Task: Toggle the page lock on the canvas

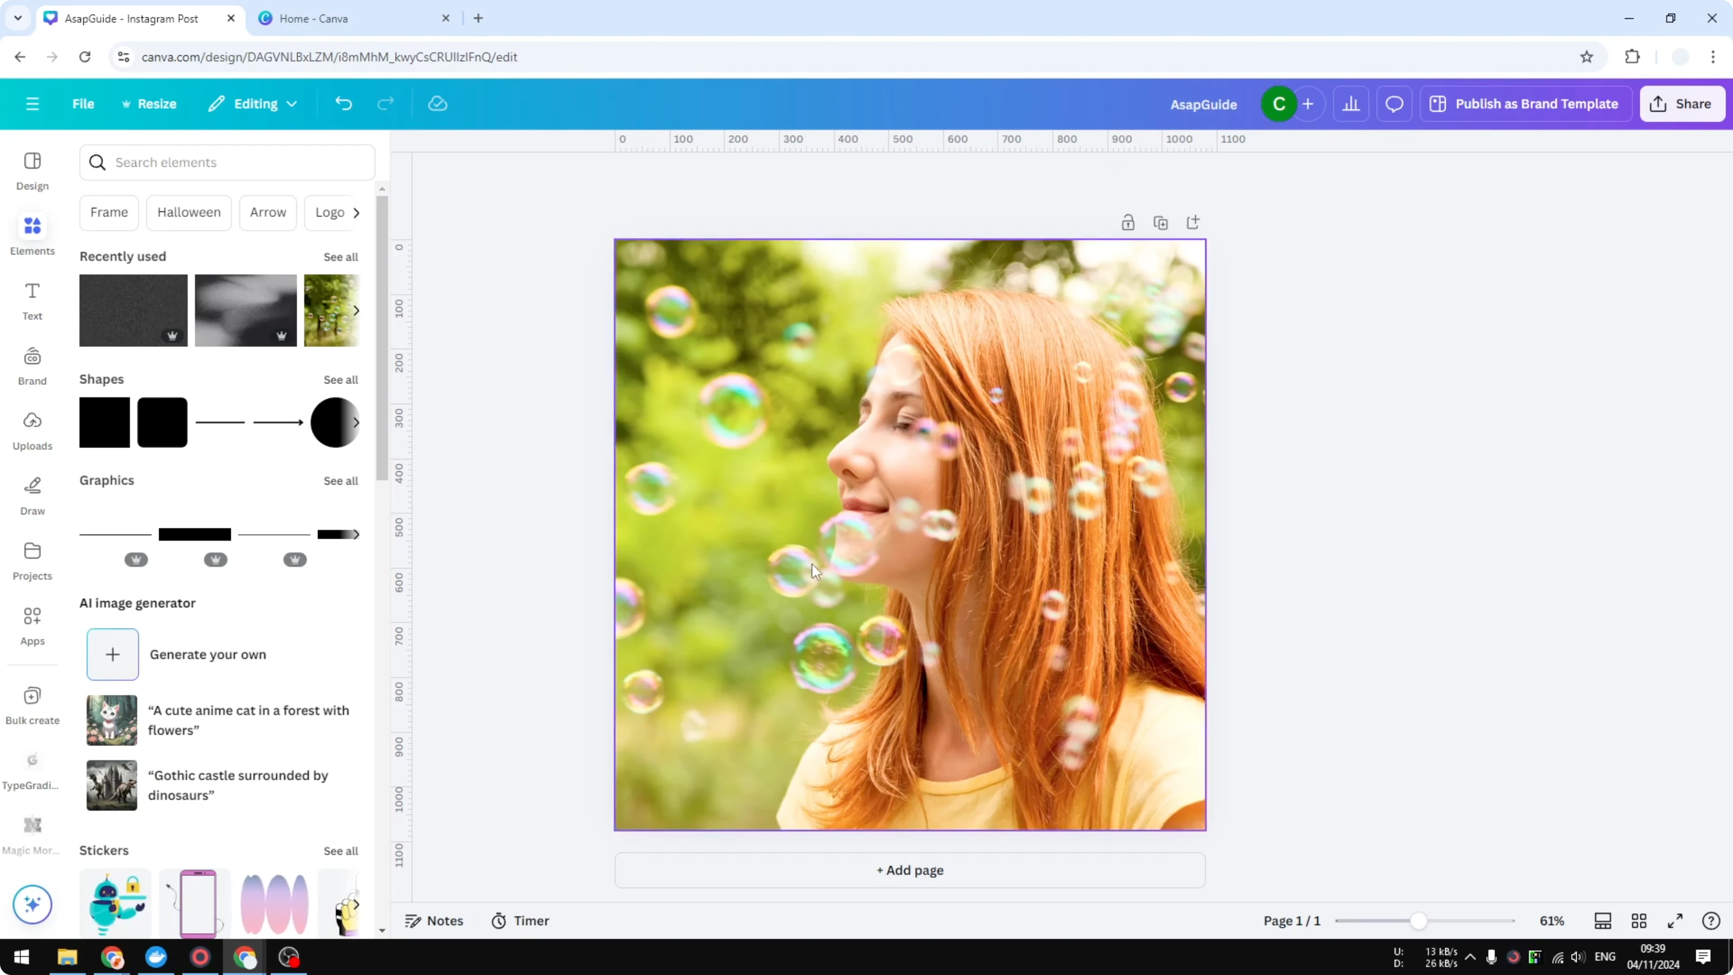Action: coord(1128,222)
